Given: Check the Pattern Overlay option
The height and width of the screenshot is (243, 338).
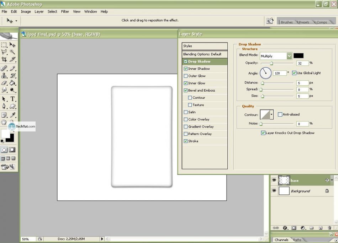Looking at the screenshot, I should click(x=186, y=134).
